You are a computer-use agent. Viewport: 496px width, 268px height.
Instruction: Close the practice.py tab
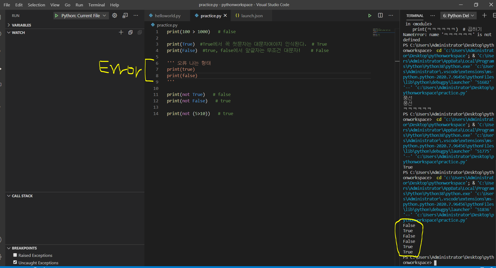[225, 15]
